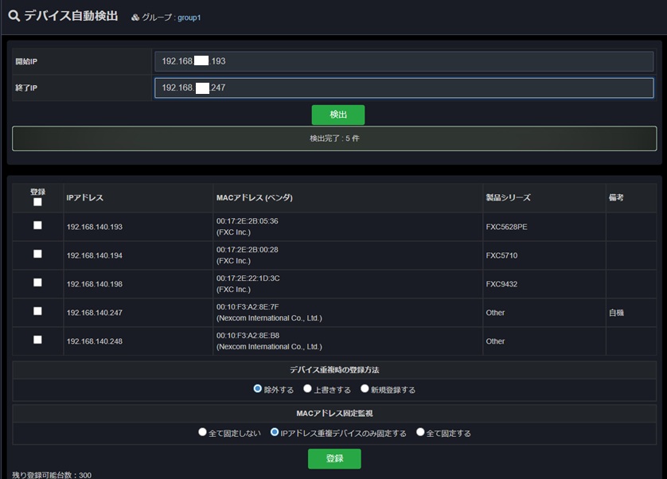Click the magnifier icon beside デバイス自動検出
Image resolution: width=667 pixels, height=479 pixels.
pyautogui.click(x=14, y=16)
